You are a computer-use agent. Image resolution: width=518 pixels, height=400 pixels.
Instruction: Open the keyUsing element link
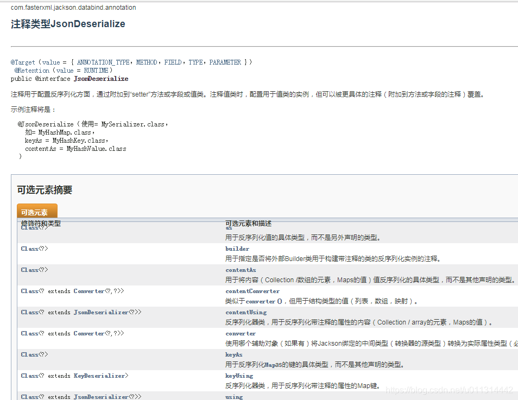pyautogui.click(x=239, y=376)
